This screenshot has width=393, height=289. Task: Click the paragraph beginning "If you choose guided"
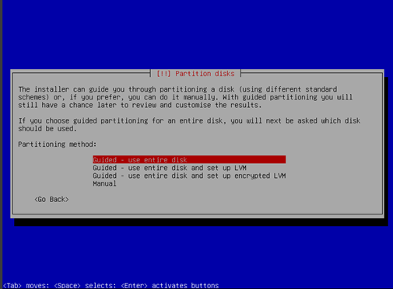tap(189, 124)
